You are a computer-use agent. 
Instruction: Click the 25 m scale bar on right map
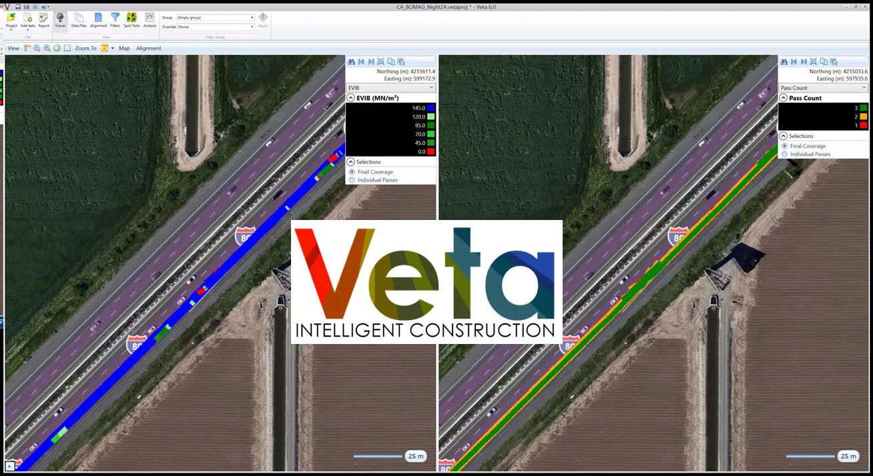pyautogui.click(x=822, y=456)
